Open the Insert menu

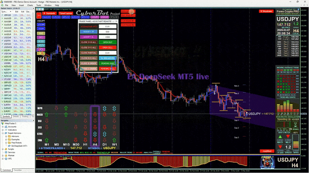pyautogui.click(x=21, y=5)
